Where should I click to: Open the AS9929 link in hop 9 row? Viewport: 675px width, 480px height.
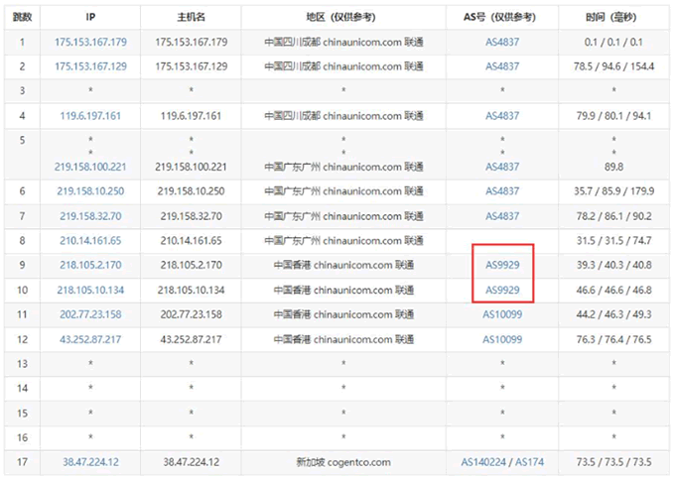pos(502,265)
